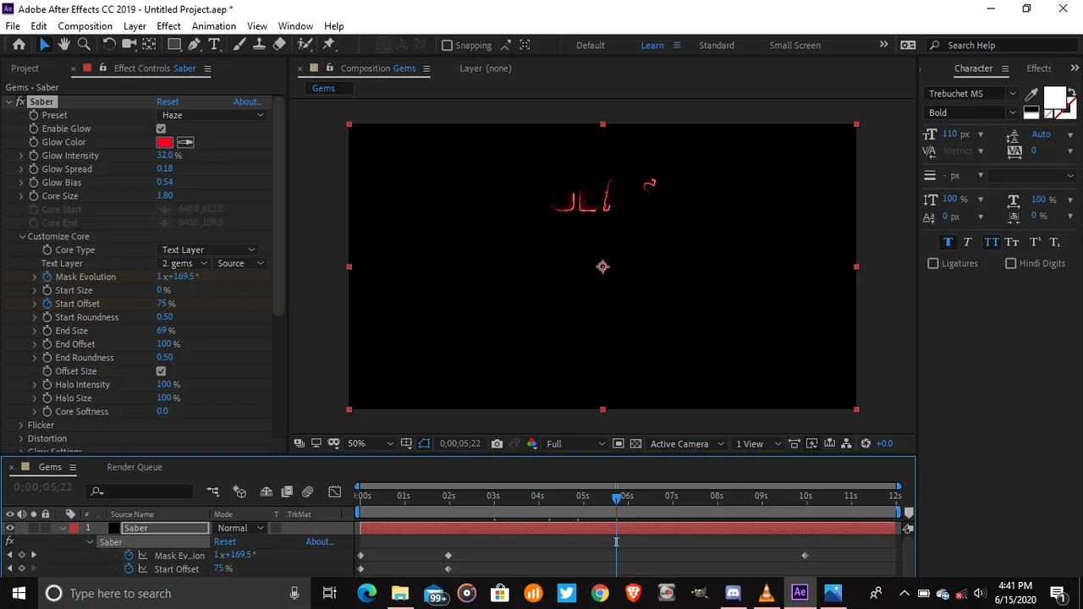The image size is (1083, 609).
Task: Click the eyedropper in Character panel
Action: point(1032,94)
